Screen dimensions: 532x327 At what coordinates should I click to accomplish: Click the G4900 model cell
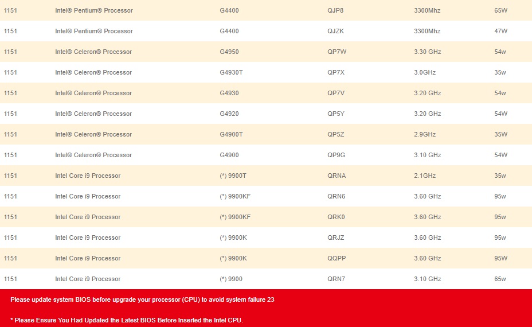(229, 155)
